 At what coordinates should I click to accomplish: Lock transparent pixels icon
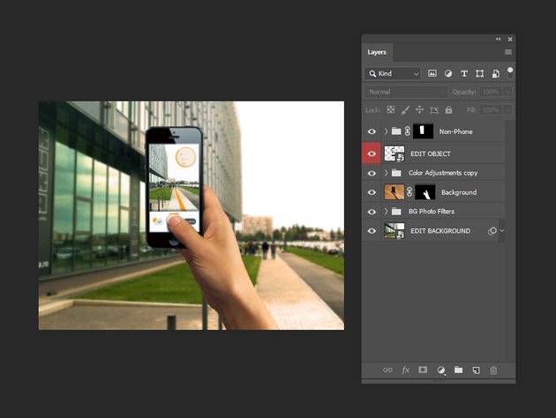click(x=391, y=110)
